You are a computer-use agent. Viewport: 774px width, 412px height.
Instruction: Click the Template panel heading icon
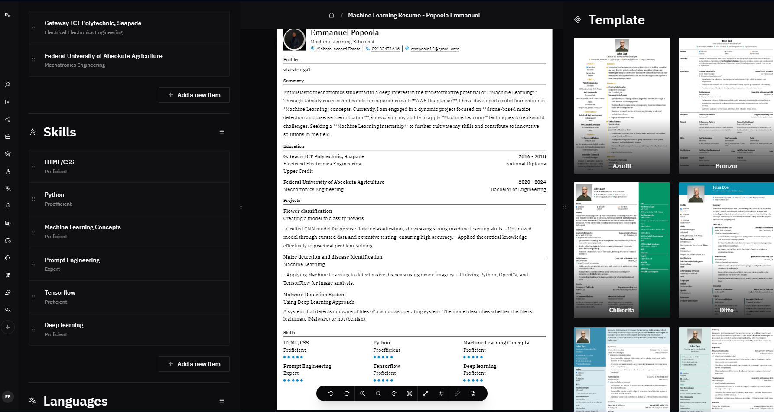tap(578, 19)
